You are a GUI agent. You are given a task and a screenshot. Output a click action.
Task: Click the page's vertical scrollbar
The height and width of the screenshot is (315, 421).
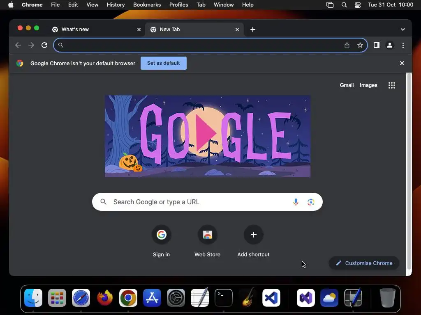coord(409,171)
